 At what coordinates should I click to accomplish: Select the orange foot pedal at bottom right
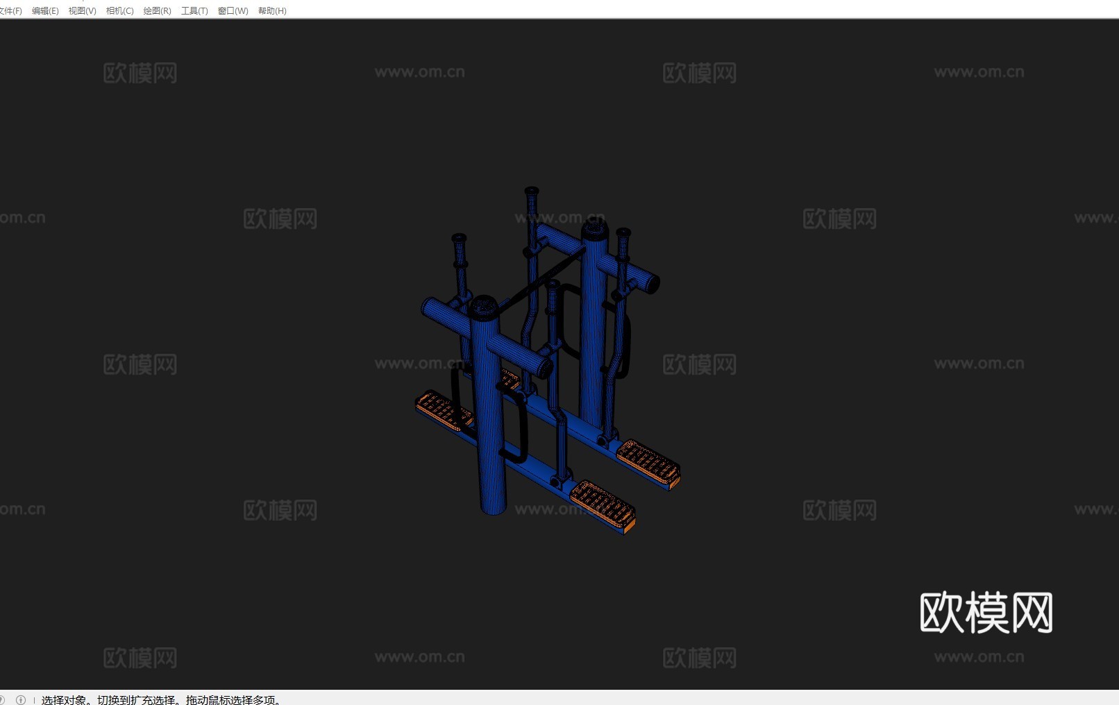pos(603,507)
